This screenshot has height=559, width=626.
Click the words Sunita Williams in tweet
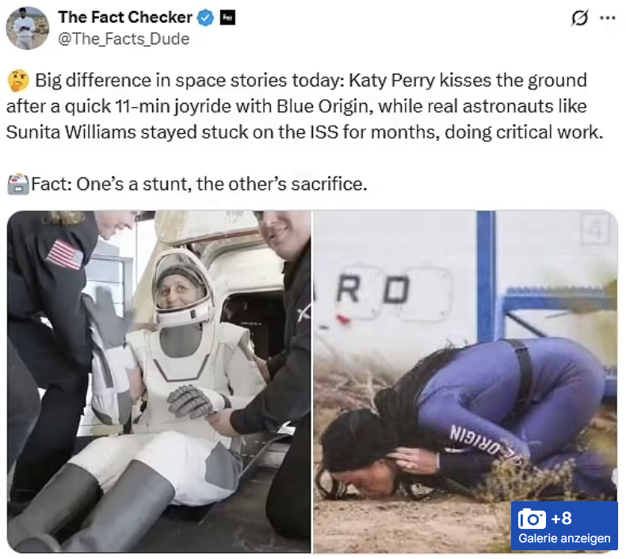[71, 132]
